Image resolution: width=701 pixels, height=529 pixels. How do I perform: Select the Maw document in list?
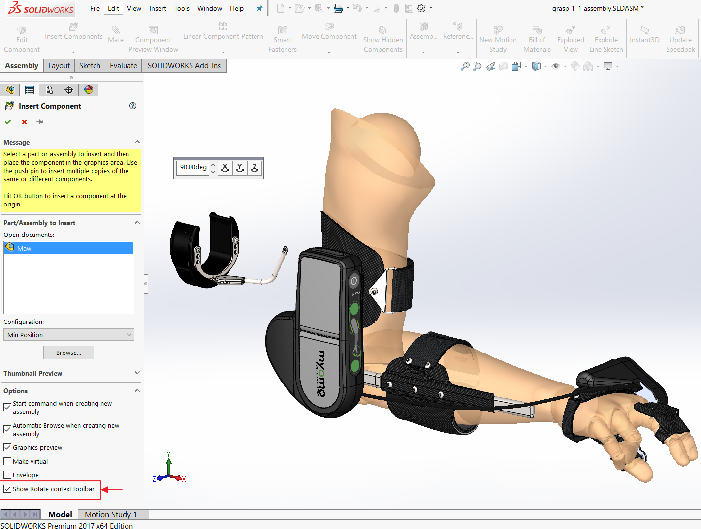point(24,248)
